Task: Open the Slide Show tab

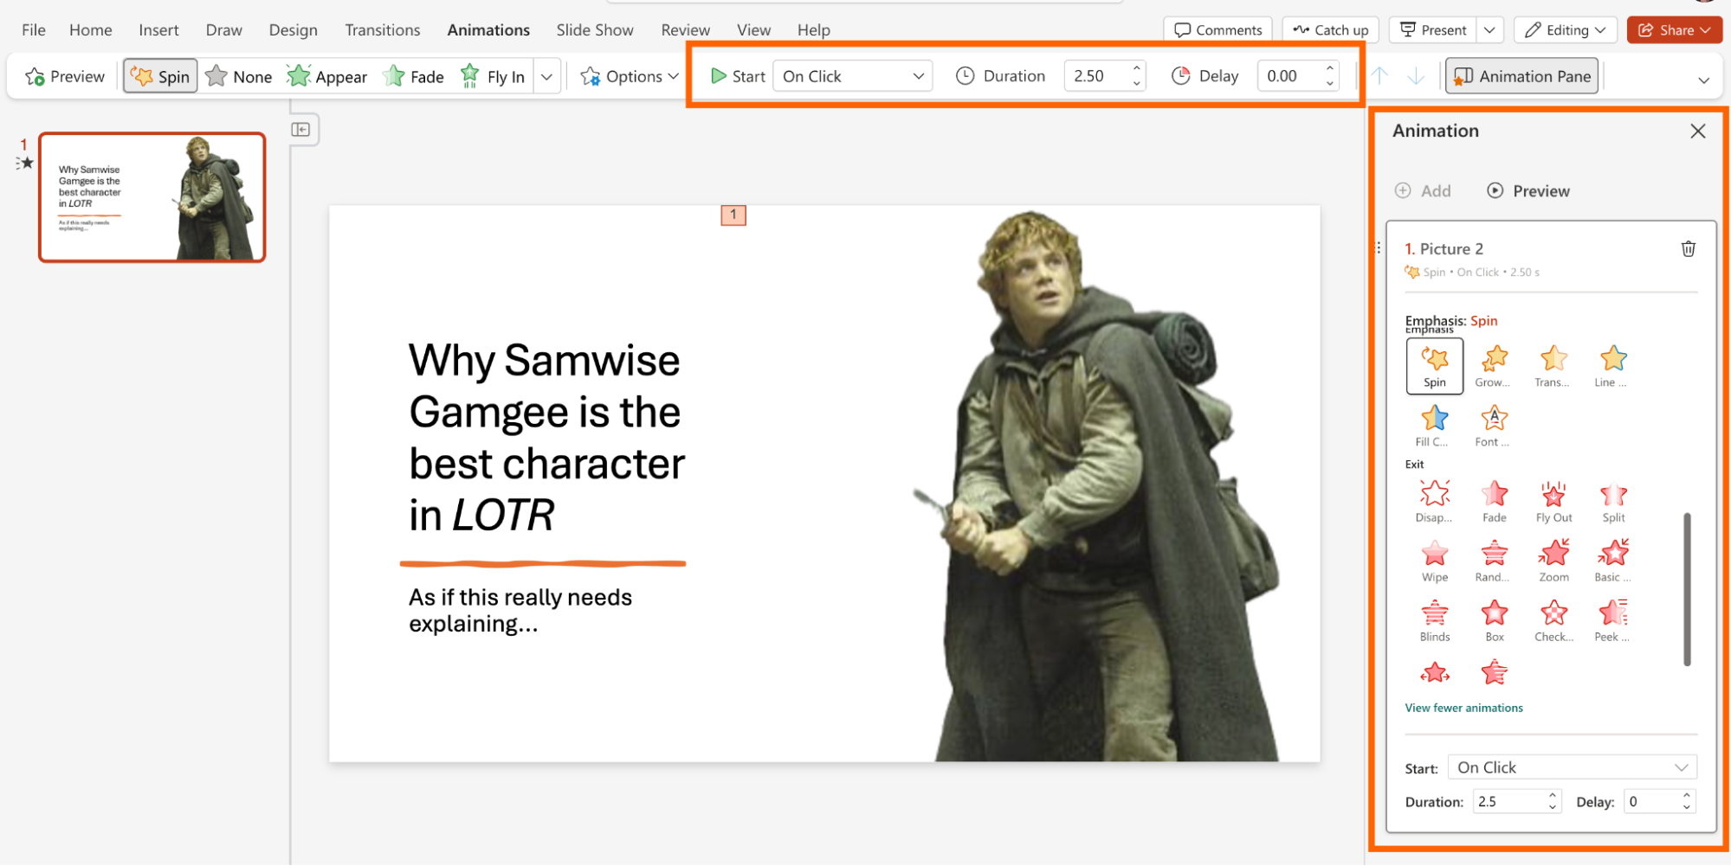Action: (595, 30)
